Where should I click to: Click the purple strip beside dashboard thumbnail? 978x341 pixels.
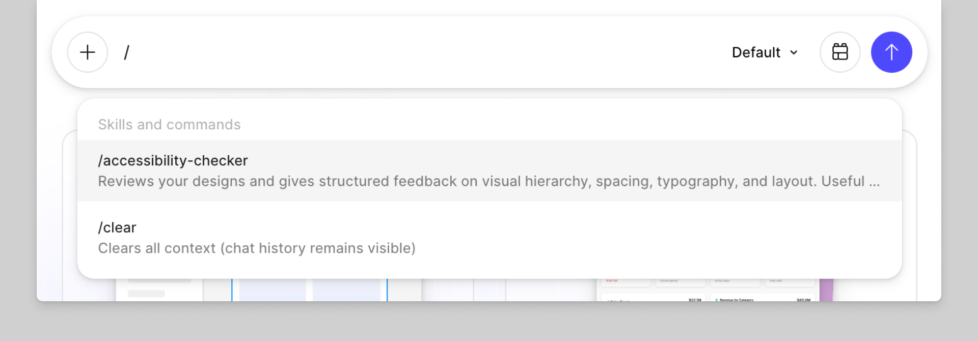826,290
